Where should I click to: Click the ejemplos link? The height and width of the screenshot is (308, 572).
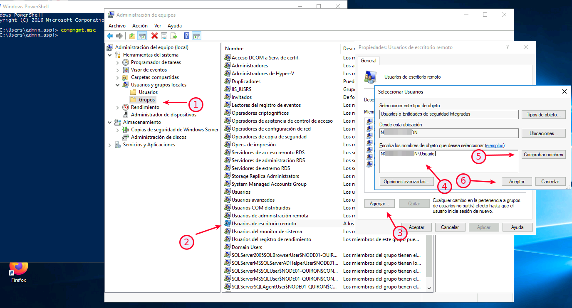click(495, 145)
